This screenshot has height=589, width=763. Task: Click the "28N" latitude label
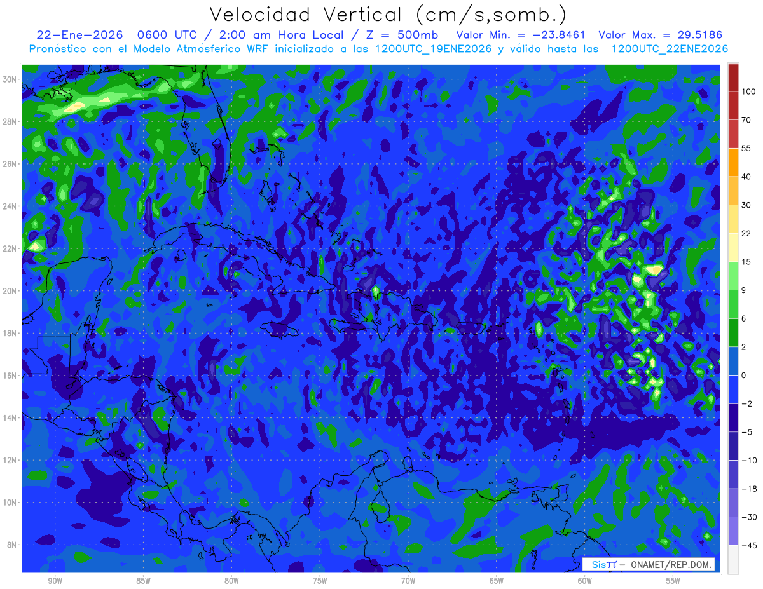coord(10,121)
